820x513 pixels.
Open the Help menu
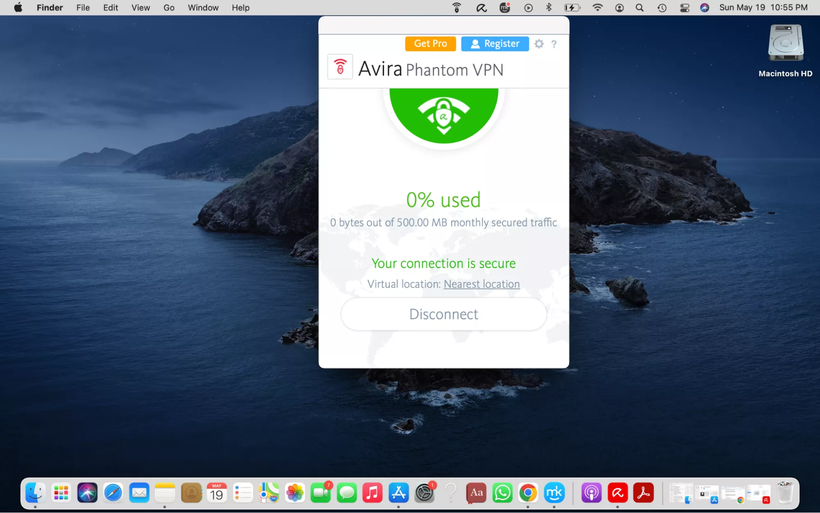[240, 8]
